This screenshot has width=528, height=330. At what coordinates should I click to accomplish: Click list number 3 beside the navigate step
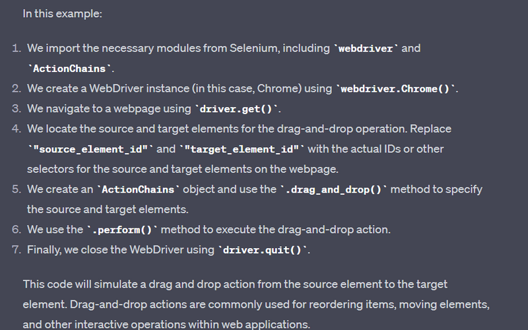tap(16, 109)
